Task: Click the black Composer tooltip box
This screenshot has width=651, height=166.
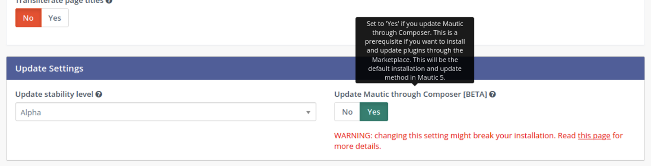Action: (415, 50)
